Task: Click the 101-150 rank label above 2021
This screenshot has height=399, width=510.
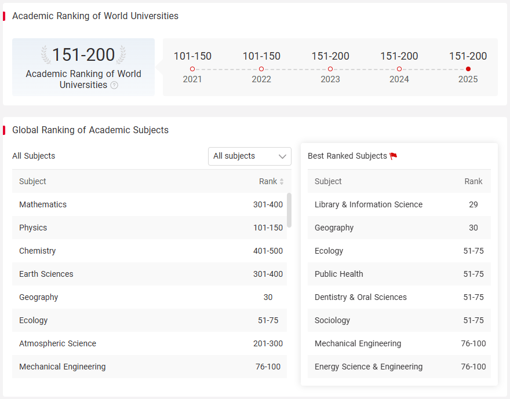Action: pos(192,56)
